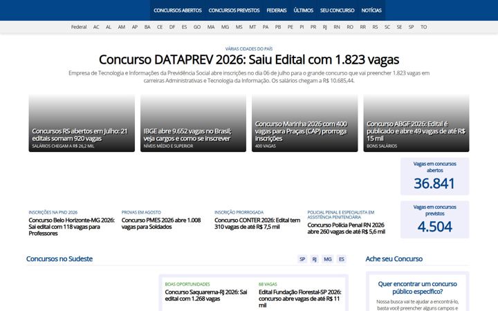Viewport: 498px width, 311px height.
Task: Filter by state MT
Action: pyautogui.click(x=252, y=27)
